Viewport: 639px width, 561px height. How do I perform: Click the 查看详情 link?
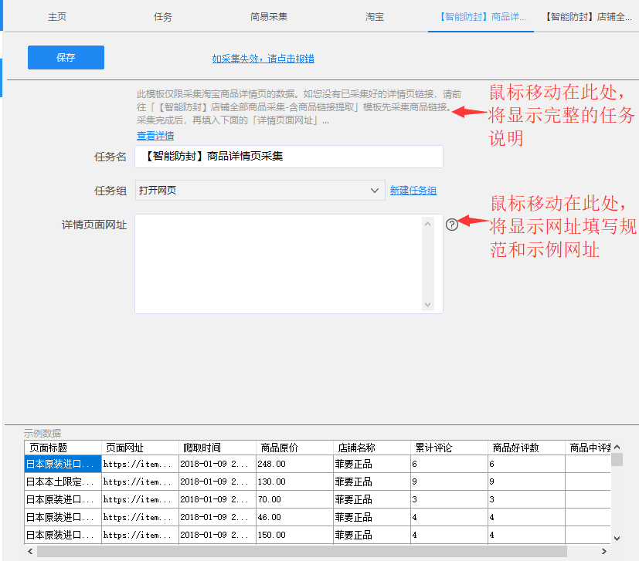click(x=155, y=136)
